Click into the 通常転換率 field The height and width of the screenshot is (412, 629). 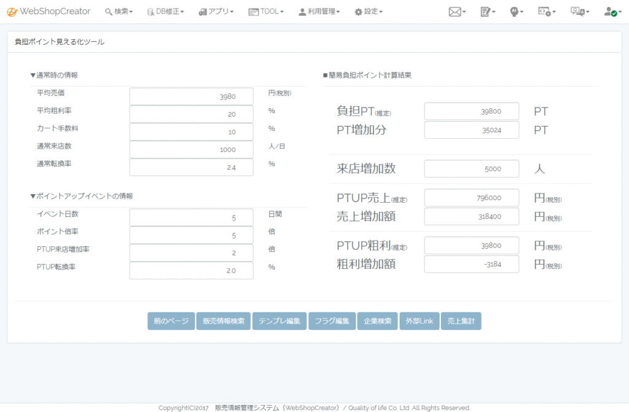192,167
